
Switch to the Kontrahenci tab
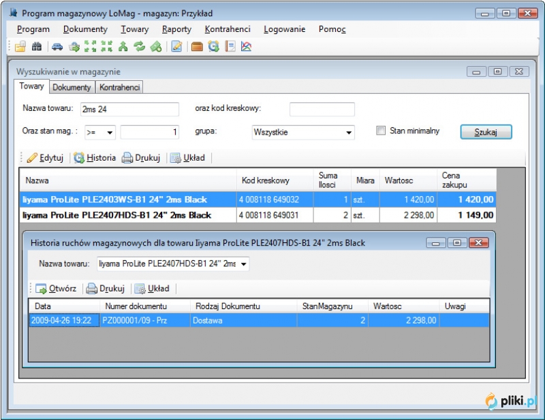point(120,87)
